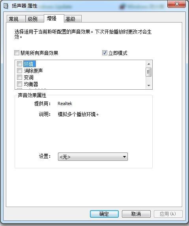Image resolution: width=189 pixels, height=226 pixels.
Task: Check the 环境 effect checkbox
Action: pos(19,64)
